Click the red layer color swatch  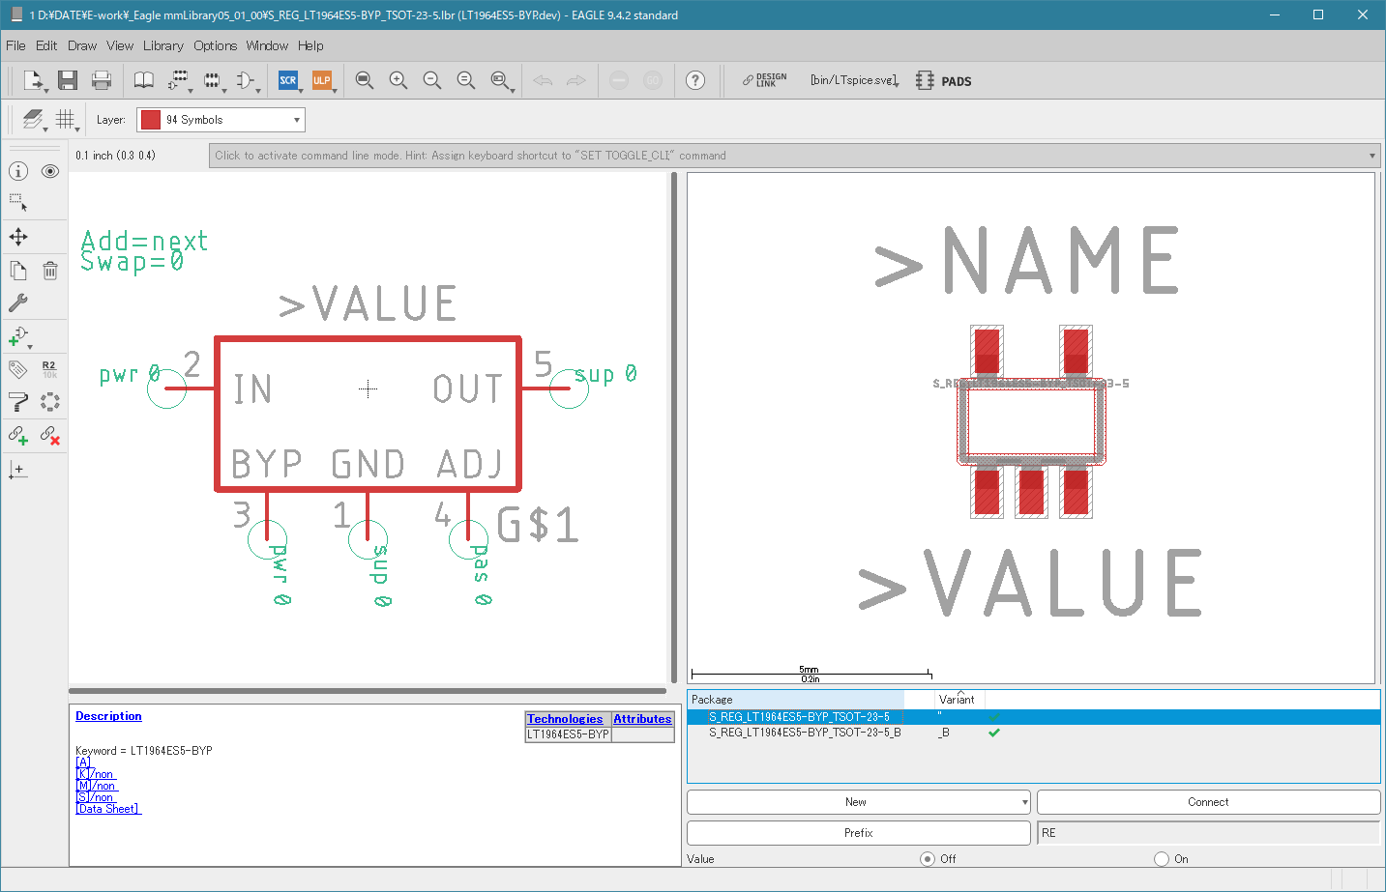tap(151, 120)
